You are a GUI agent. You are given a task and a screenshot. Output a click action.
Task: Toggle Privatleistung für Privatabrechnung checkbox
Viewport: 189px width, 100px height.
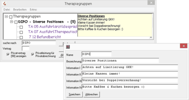[33, 55]
